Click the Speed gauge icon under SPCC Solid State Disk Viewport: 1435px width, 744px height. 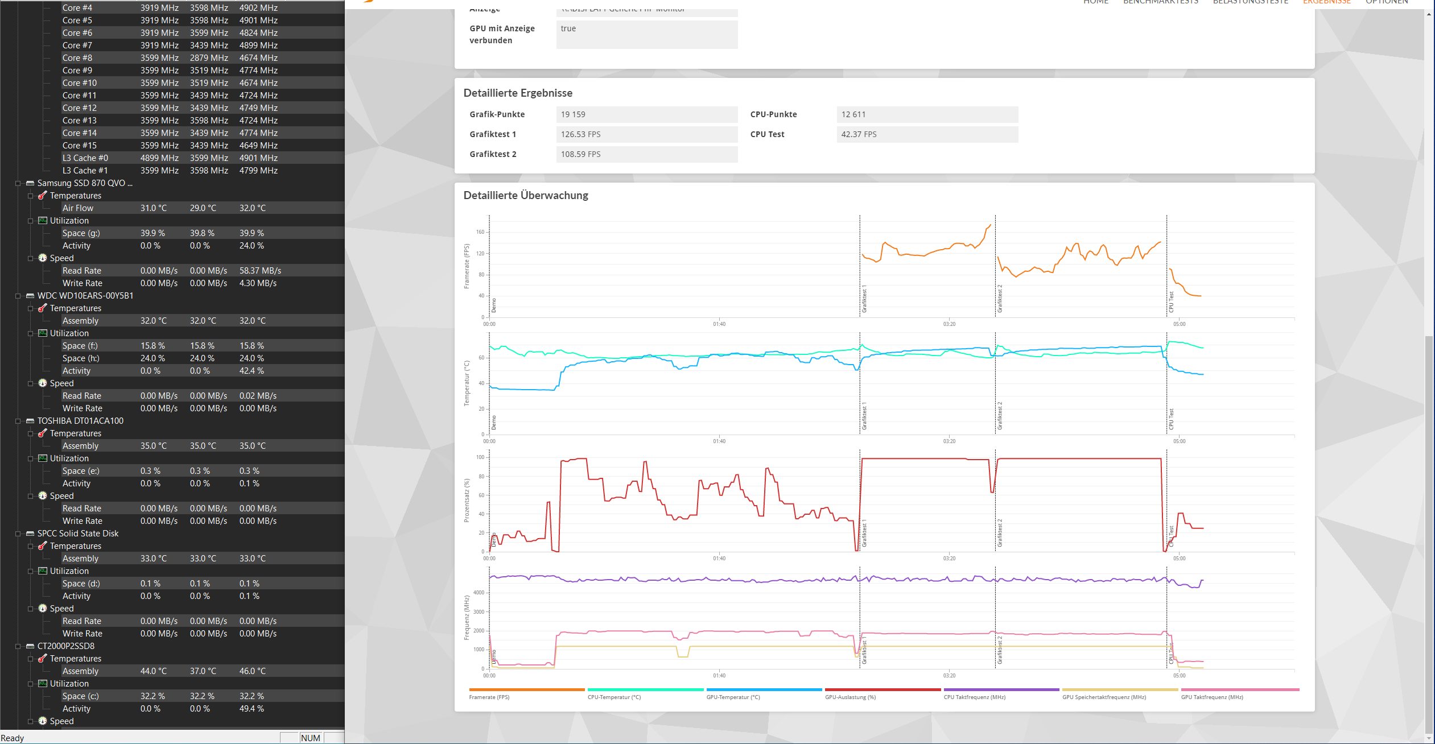[x=43, y=609]
